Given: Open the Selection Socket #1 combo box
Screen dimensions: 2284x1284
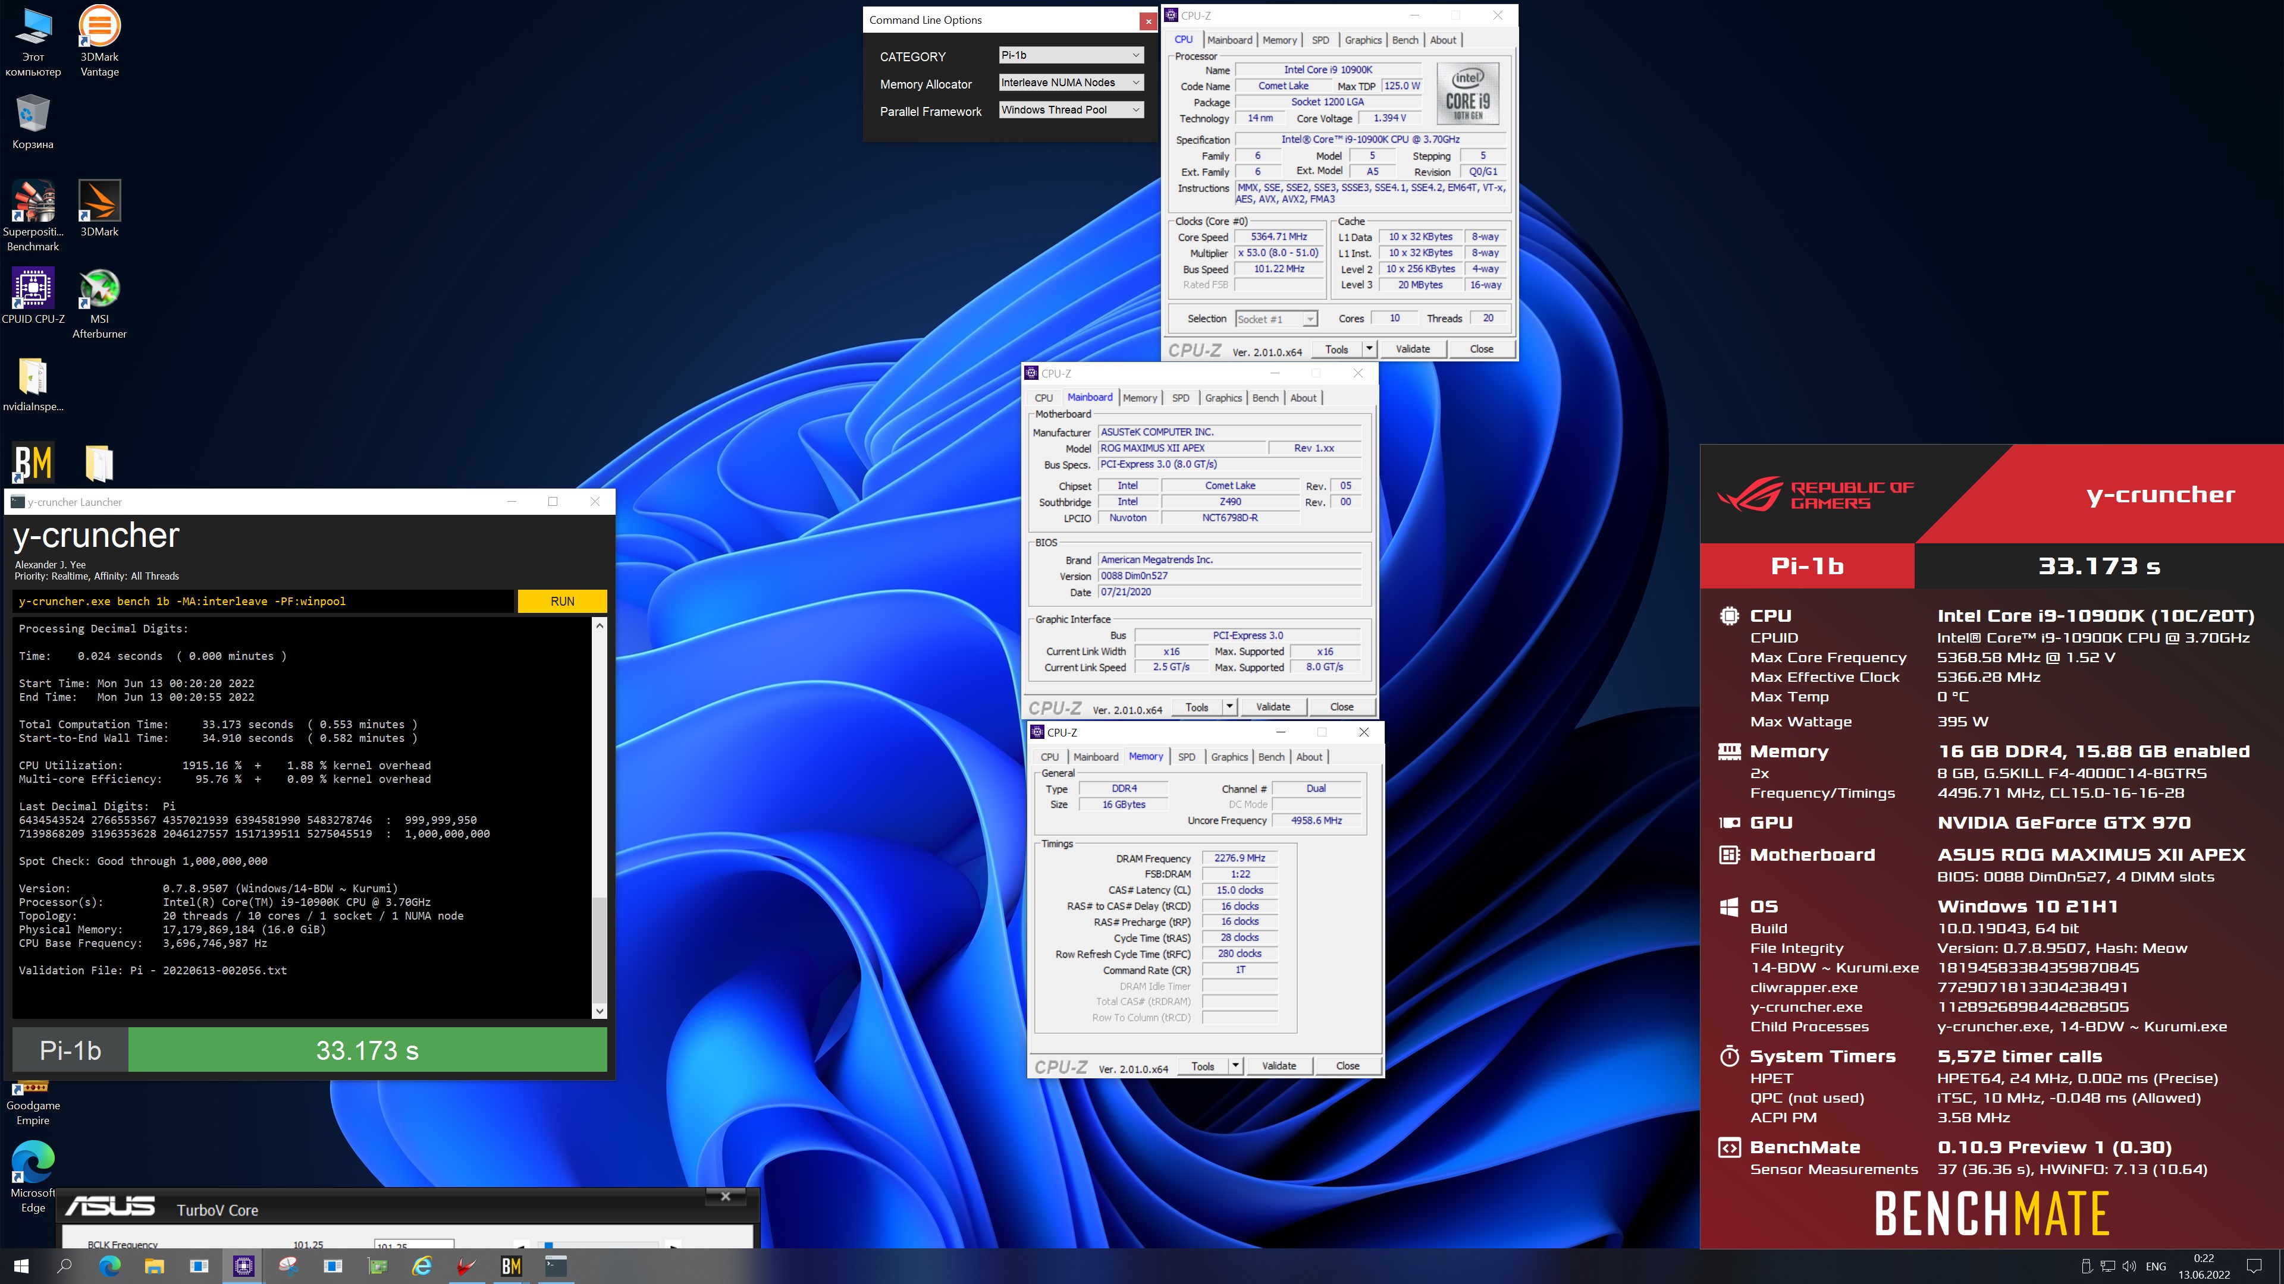Looking at the screenshot, I should pos(1277,319).
